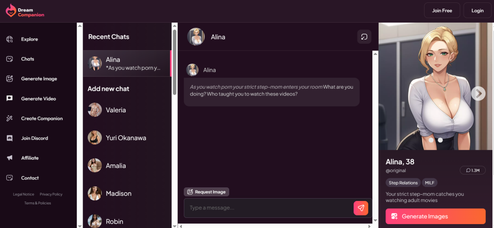Focus the Type a message field
This screenshot has height=228, width=494.
(269, 208)
